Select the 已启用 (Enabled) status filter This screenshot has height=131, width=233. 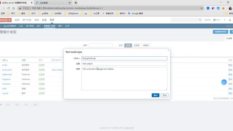click(137, 45)
